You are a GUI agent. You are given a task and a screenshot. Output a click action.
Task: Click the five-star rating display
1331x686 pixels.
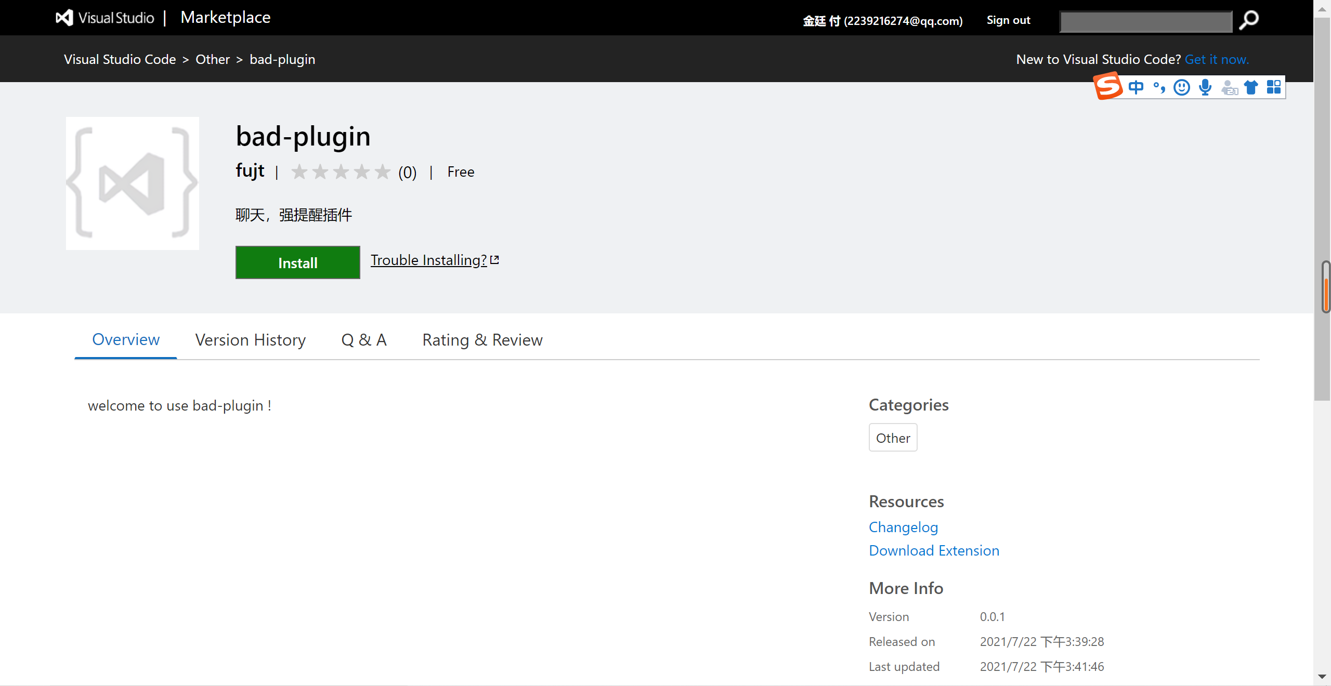(x=341, y=172)
